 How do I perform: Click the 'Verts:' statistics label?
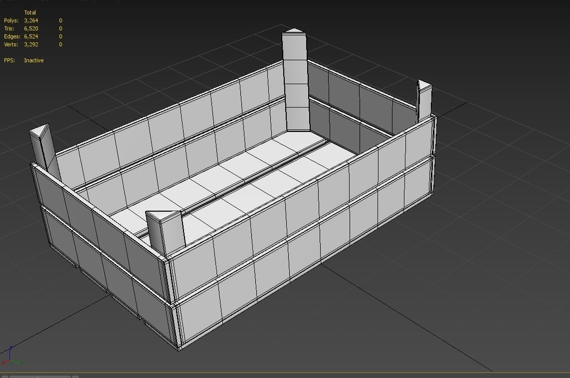11,44
